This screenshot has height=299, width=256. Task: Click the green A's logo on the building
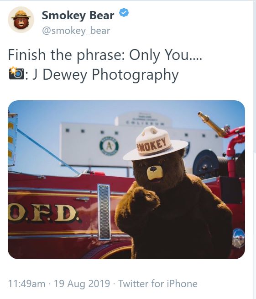tap(109, 146)
